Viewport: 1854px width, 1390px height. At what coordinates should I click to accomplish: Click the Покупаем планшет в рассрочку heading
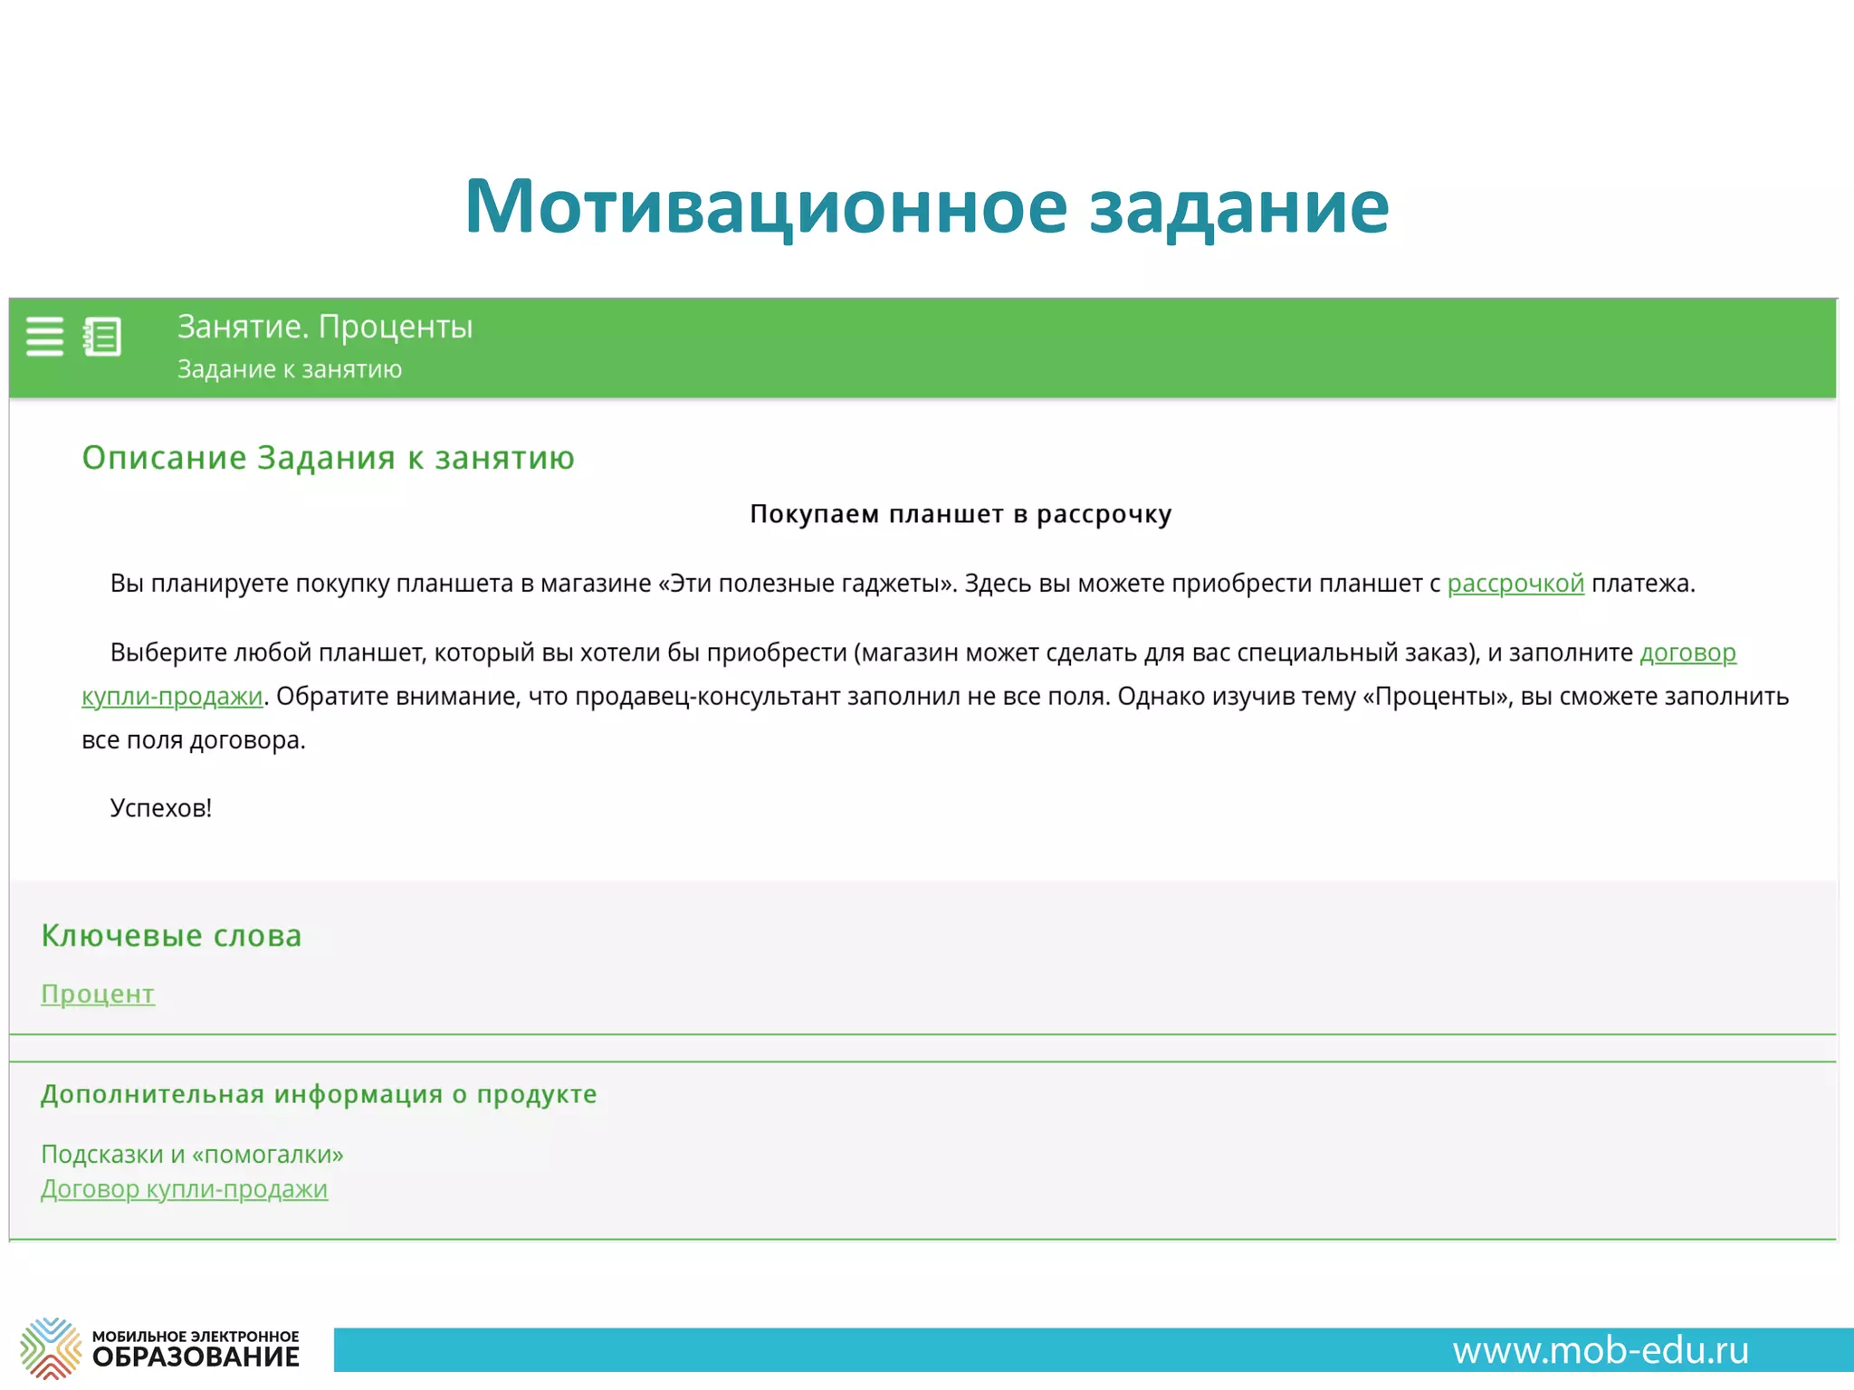(x=960, y=514)
